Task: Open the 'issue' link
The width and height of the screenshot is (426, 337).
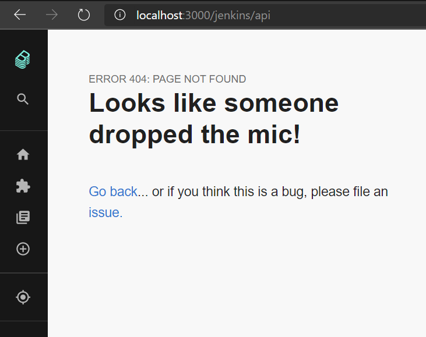Action: click(105, 212)
